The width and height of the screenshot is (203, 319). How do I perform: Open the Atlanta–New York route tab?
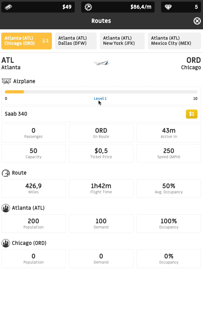[x=122, y=41]
